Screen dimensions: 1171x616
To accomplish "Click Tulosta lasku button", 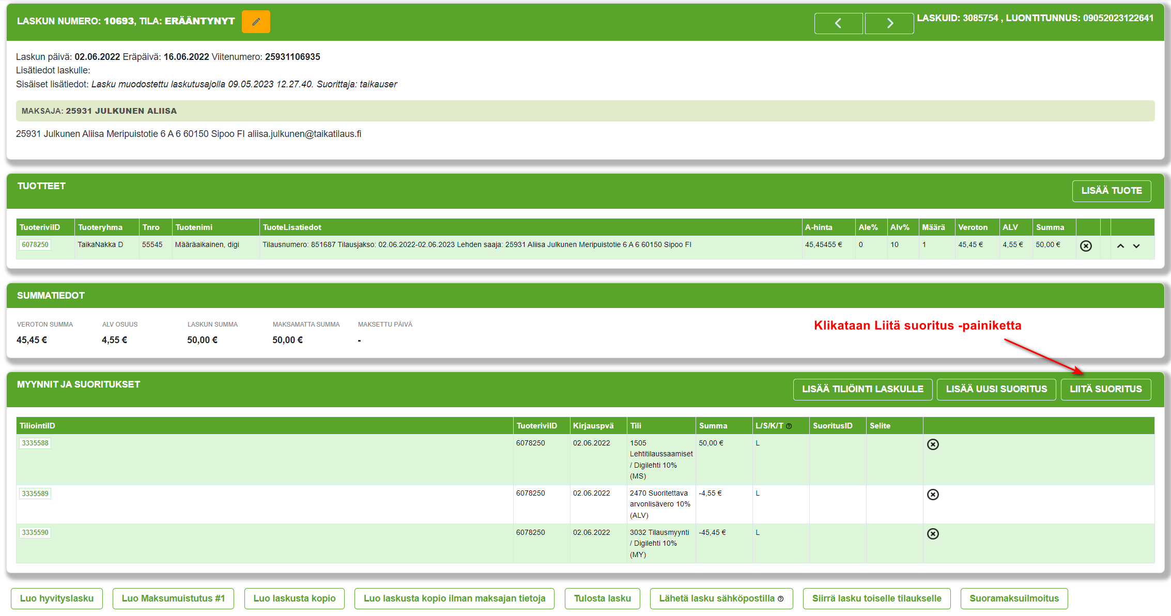I will pos(603,598).
